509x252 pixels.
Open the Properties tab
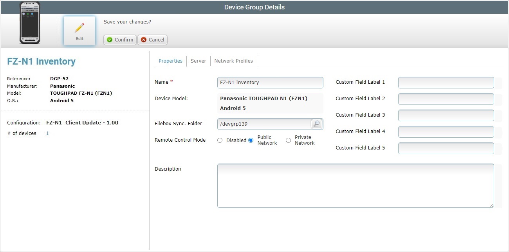point(170,61)
